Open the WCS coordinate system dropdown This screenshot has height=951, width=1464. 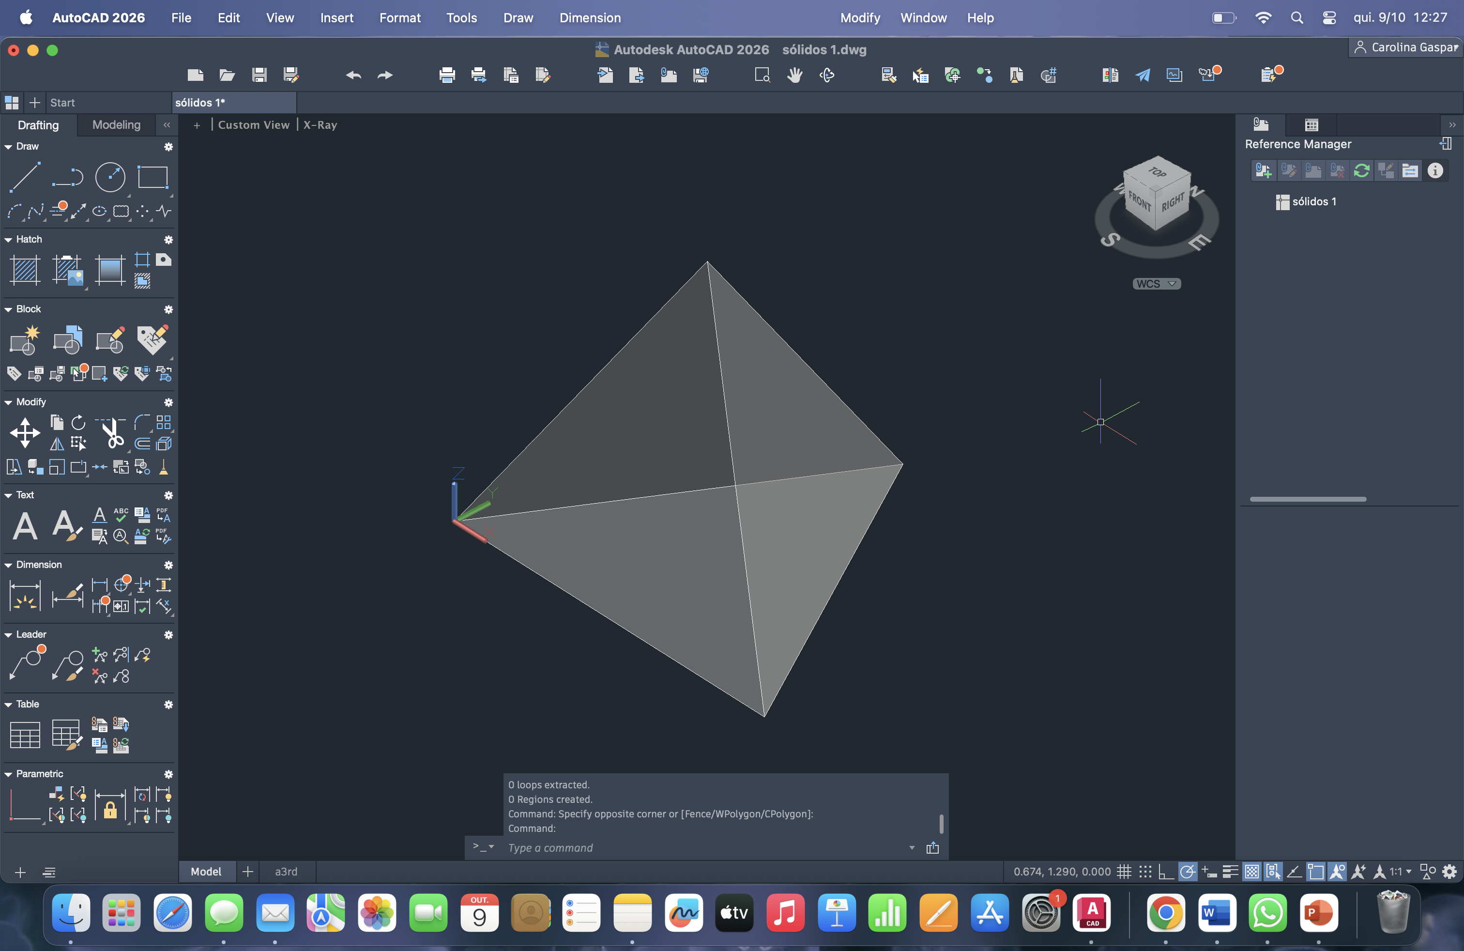point(1157,284)
